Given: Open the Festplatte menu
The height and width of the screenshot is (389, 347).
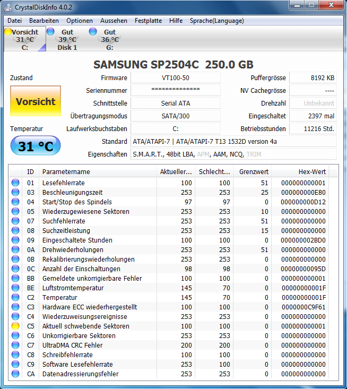Looking at the screenshot, I should (148, 21).
